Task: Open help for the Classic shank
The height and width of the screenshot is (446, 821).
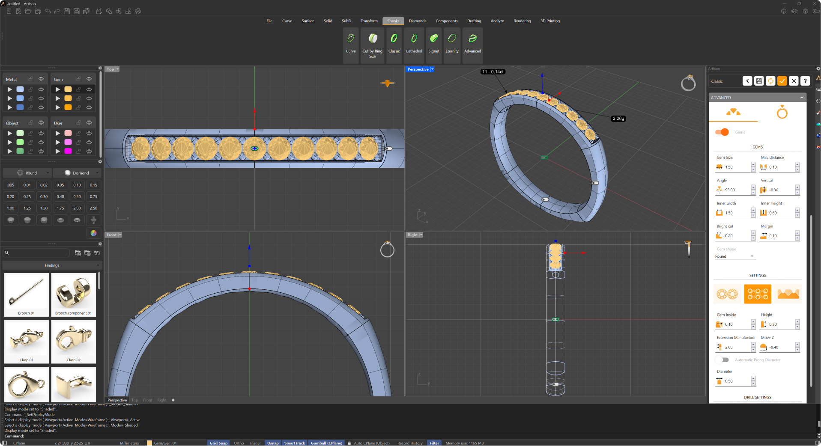Action: [x=805, y=81]
